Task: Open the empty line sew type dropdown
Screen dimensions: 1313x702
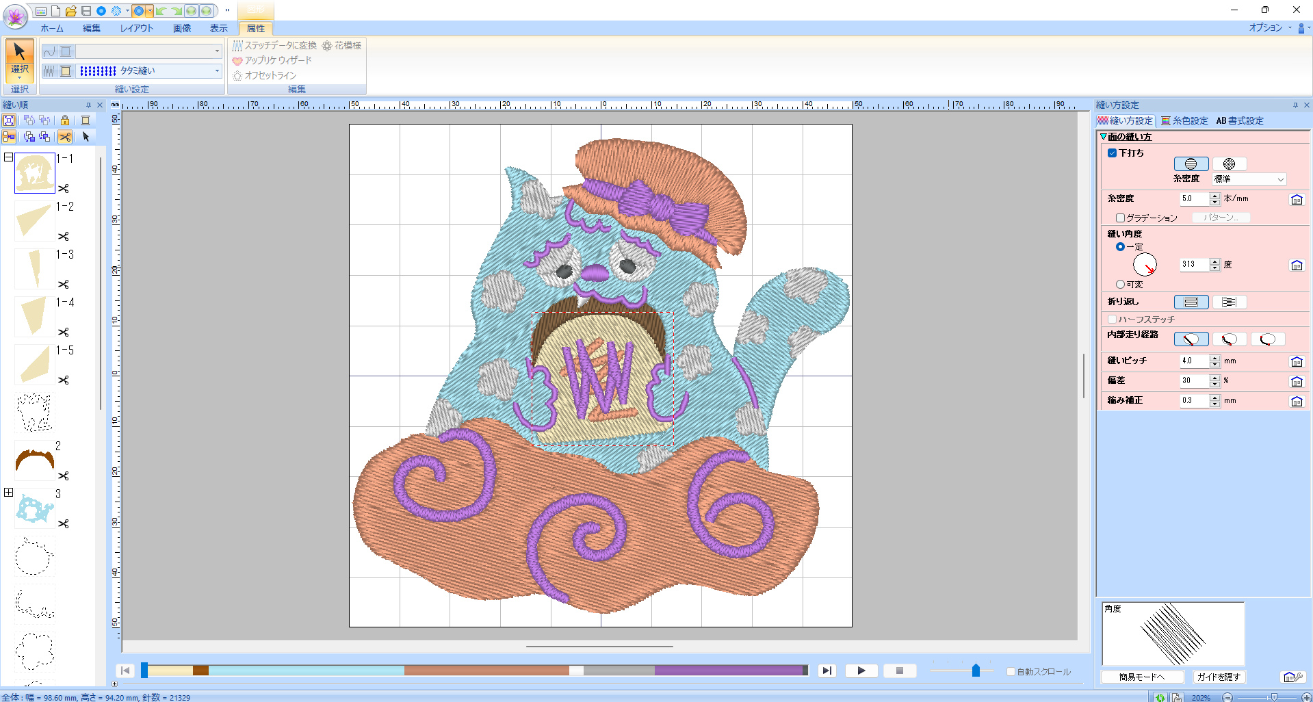Action: (217, 51)
